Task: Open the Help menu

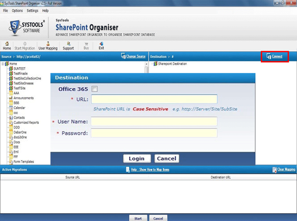Action: click(x=45, y=11)
